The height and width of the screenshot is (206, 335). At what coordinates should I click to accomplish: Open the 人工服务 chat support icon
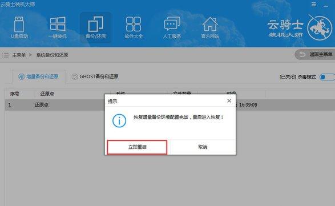coord(172,28)
